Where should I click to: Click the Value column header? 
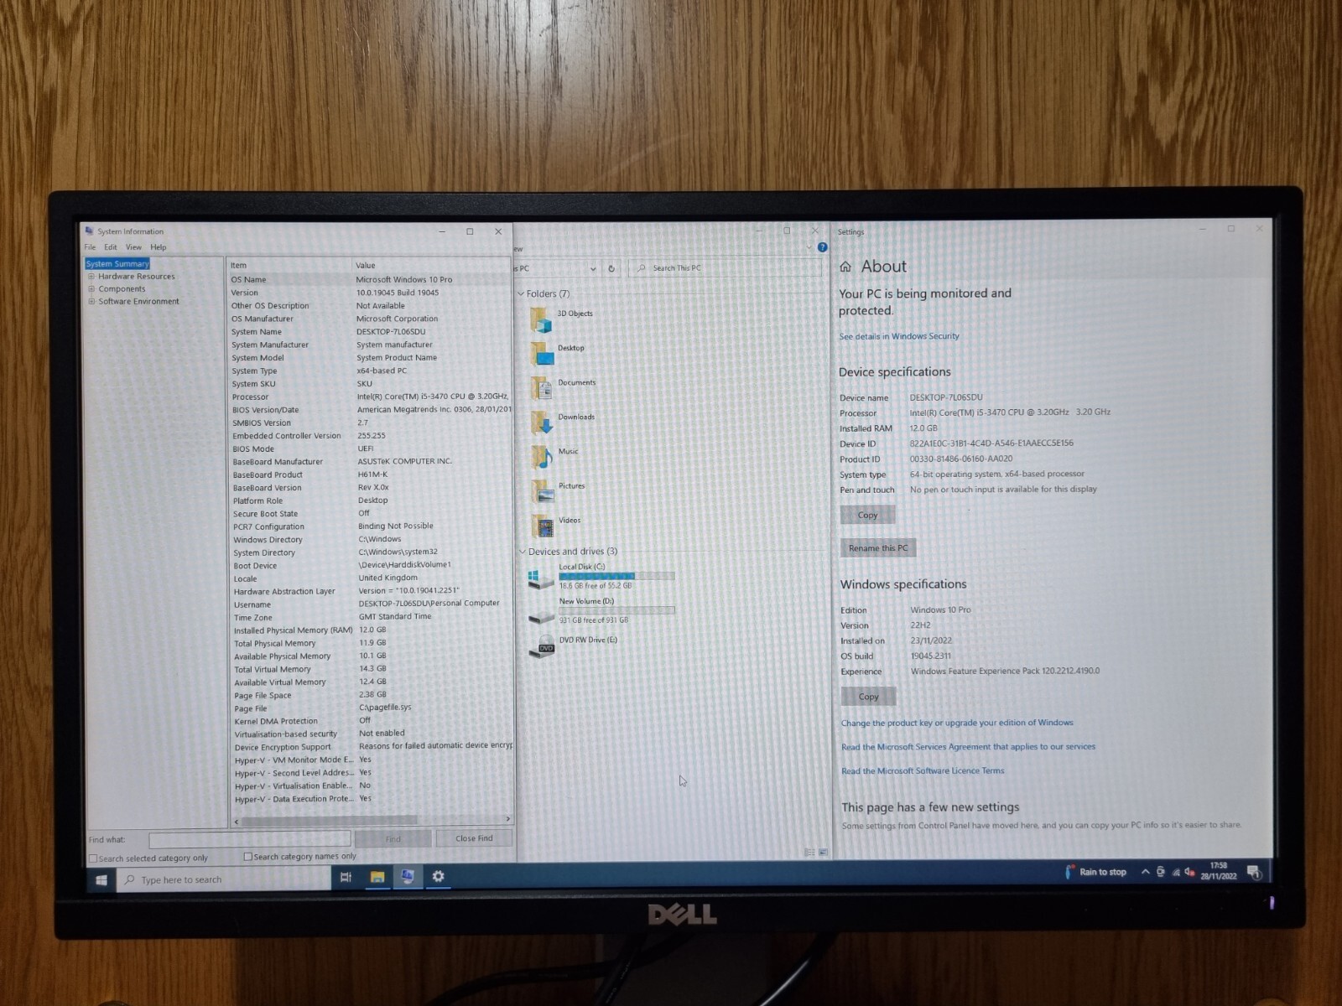432,266
